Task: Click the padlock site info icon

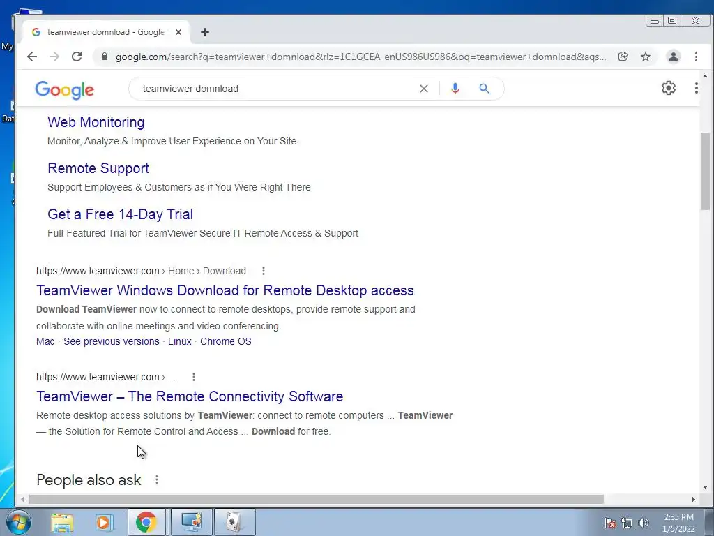Action: tap(105, 57)
